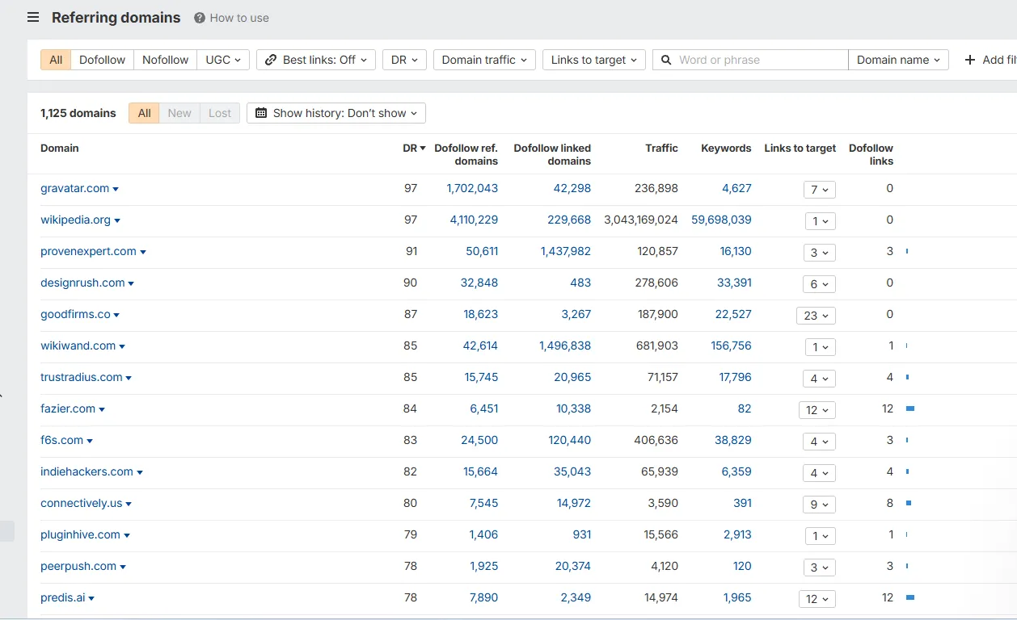
Task: Open the DR filter dropdown
Action: pyautogui.click(x=404, y=60)
